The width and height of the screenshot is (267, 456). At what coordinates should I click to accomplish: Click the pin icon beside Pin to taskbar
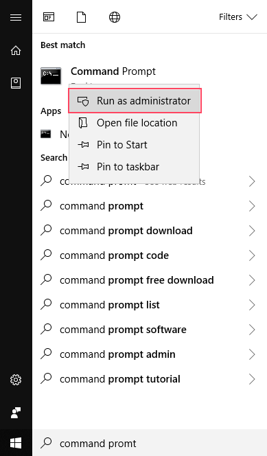[x=83, y=167]
